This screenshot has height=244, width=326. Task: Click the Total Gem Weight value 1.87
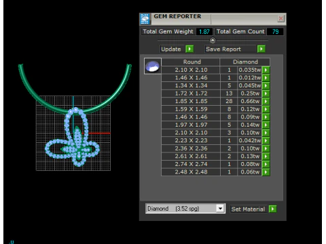tap(204, 32)
